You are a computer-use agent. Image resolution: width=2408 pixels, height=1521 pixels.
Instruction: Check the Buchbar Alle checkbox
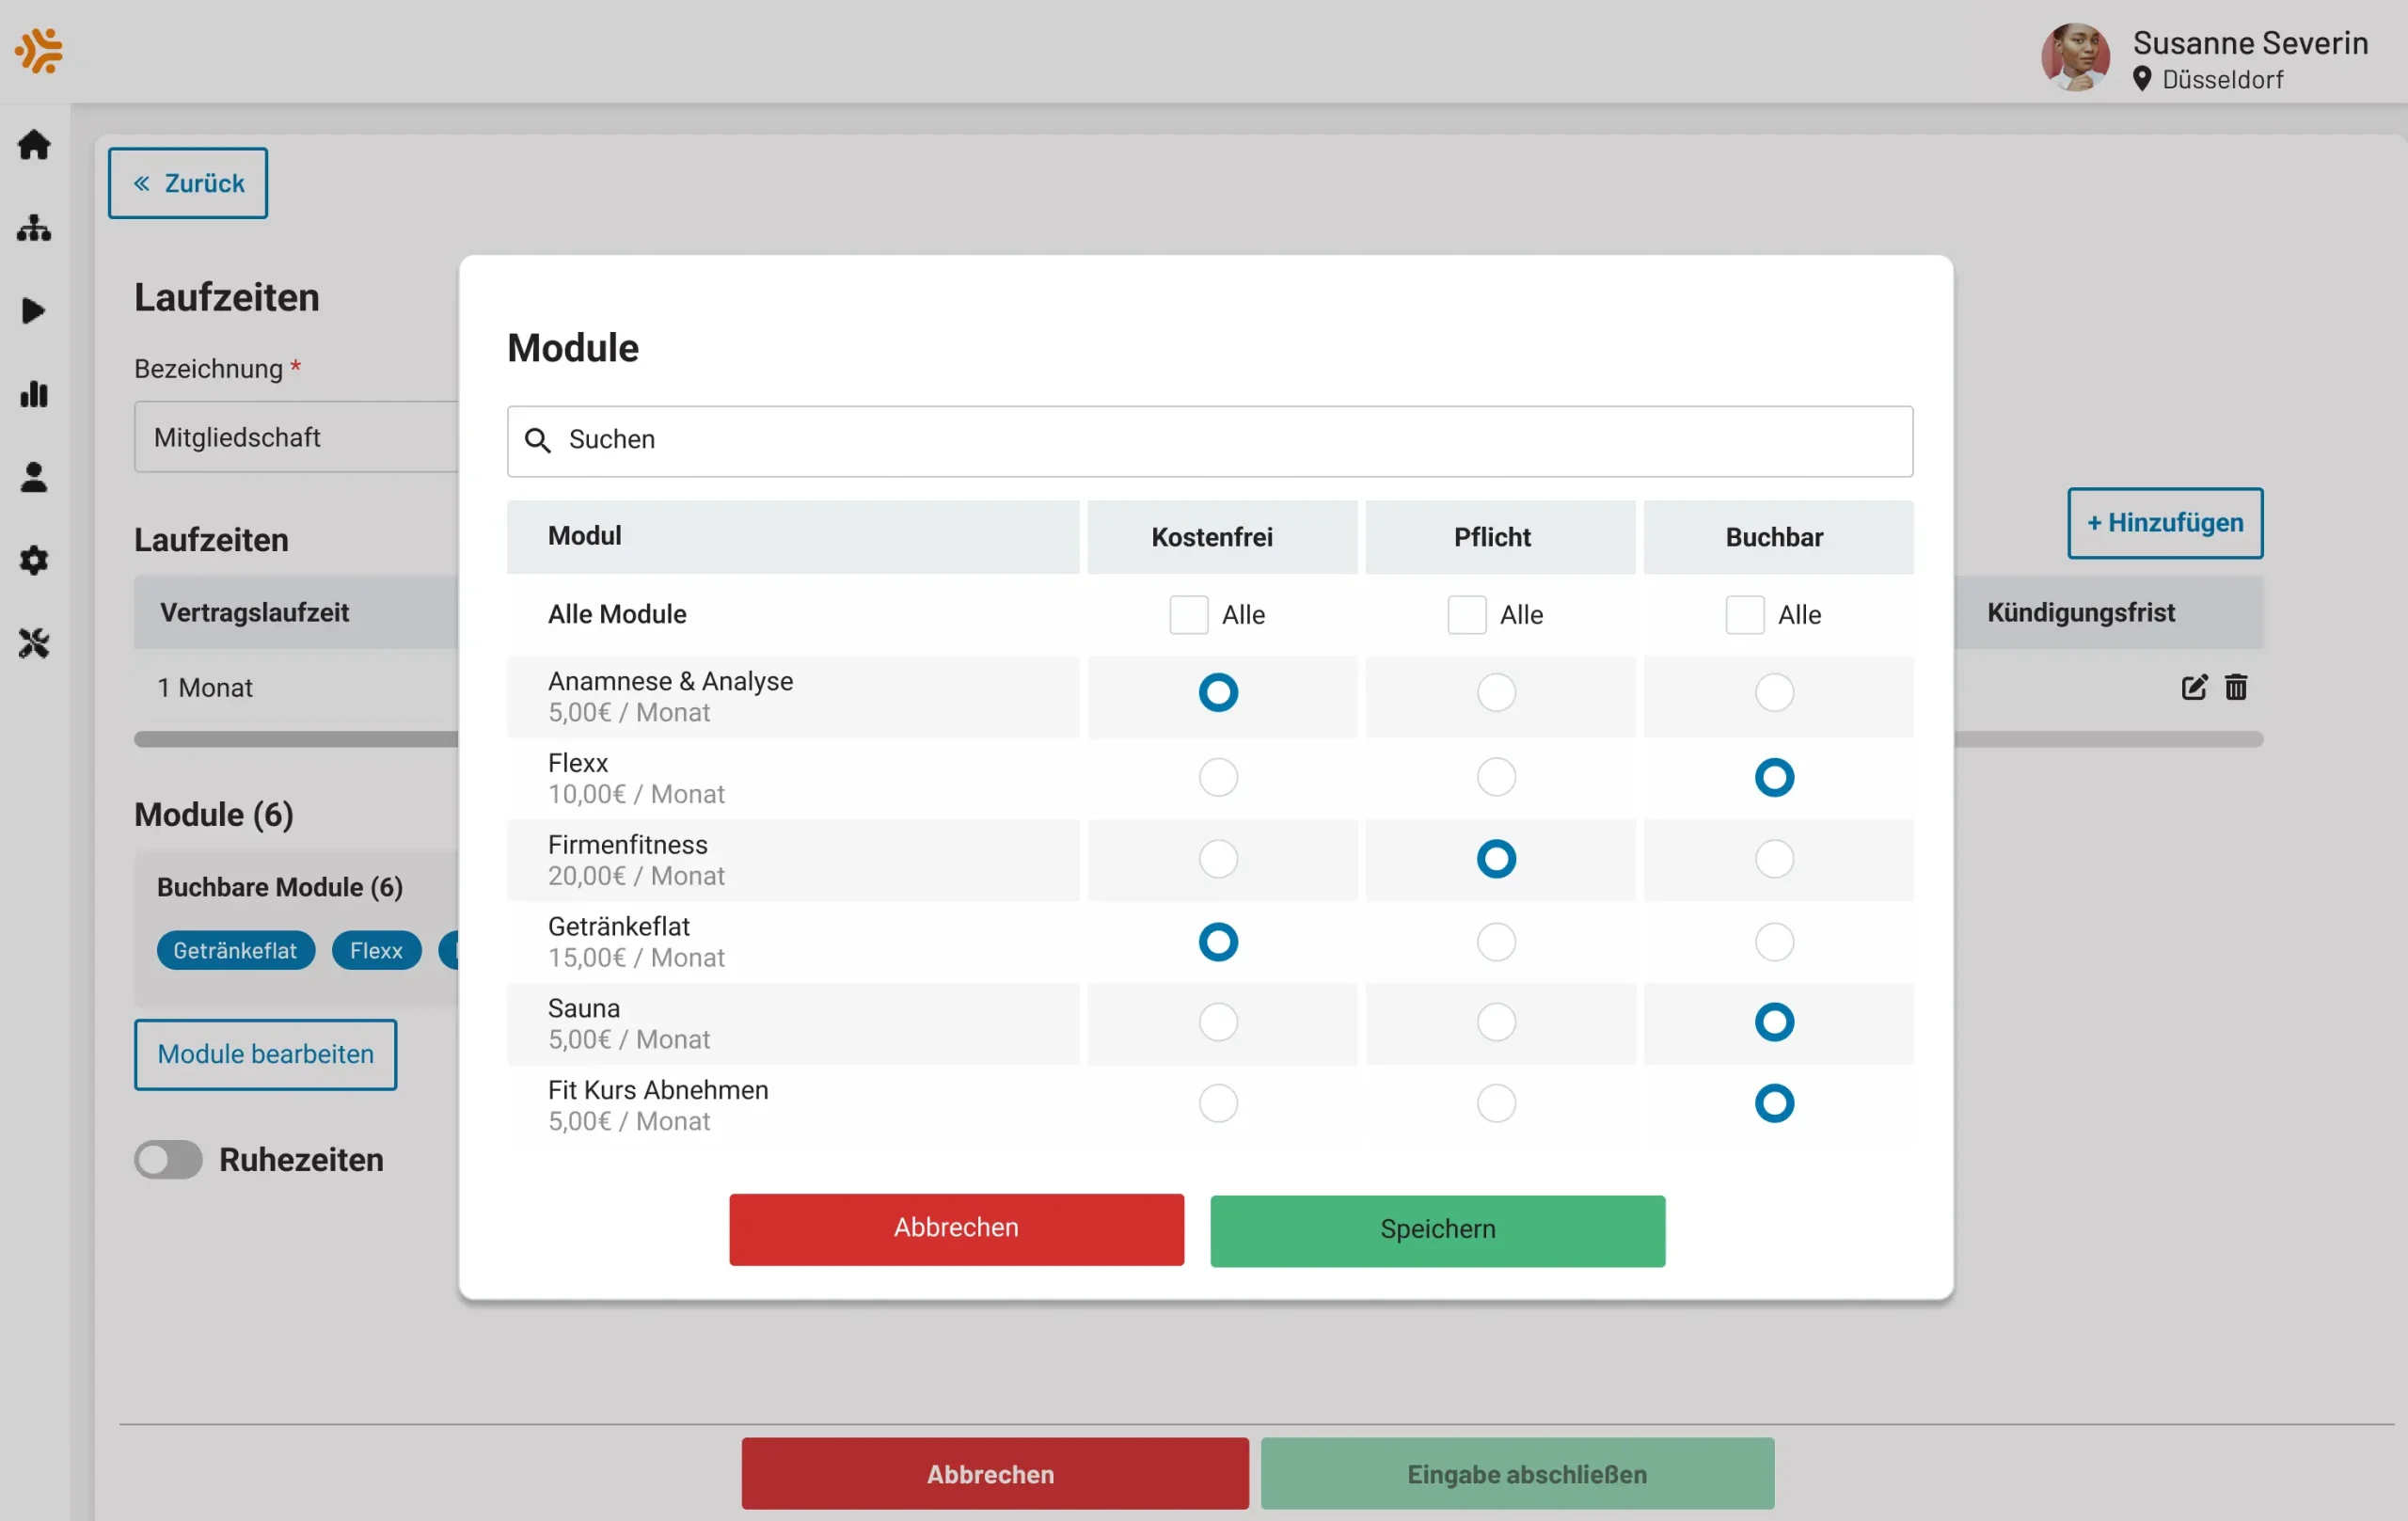tap(1745, 614)
